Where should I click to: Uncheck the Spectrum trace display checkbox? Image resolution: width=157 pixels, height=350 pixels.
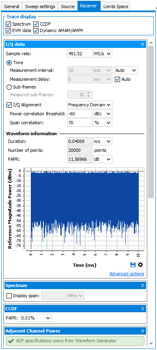coord(8,24)
